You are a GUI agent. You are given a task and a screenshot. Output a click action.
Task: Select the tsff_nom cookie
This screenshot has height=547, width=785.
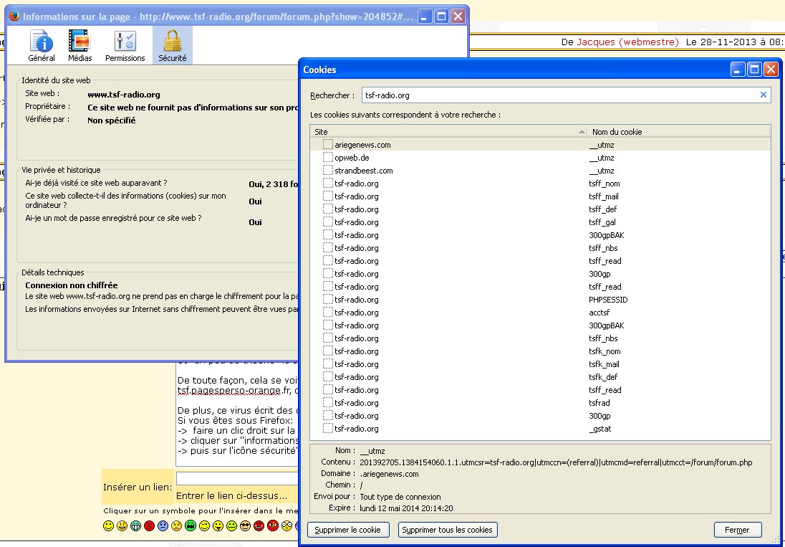pyautogui.click(x=540, y=184)
